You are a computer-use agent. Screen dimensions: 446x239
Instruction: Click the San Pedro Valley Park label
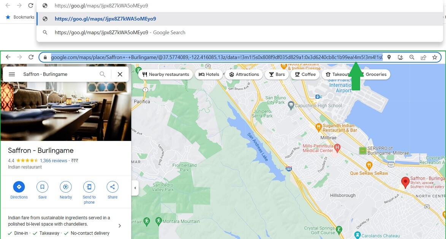pyautogui.click(x=163, y=187)
